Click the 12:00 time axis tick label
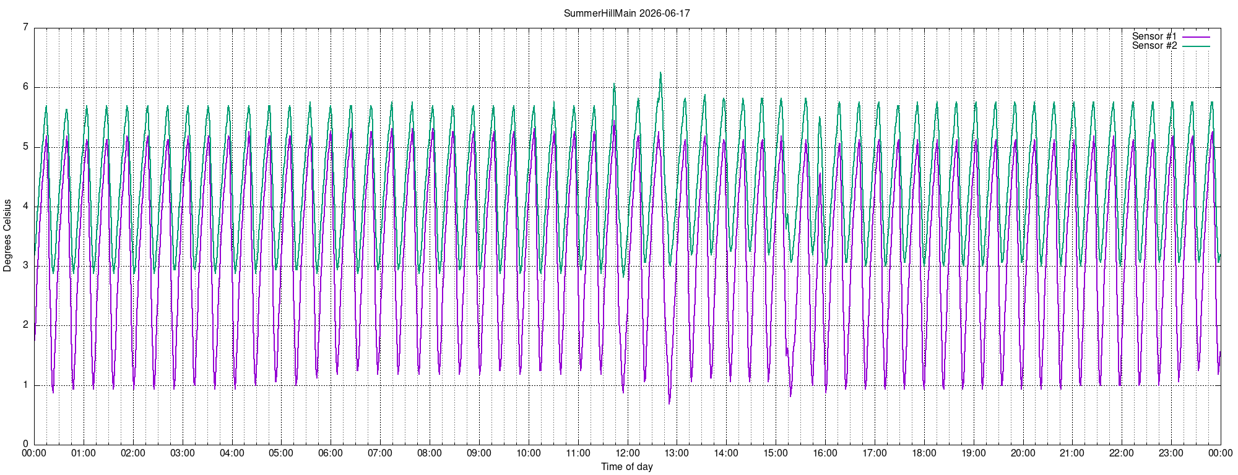 627,453
